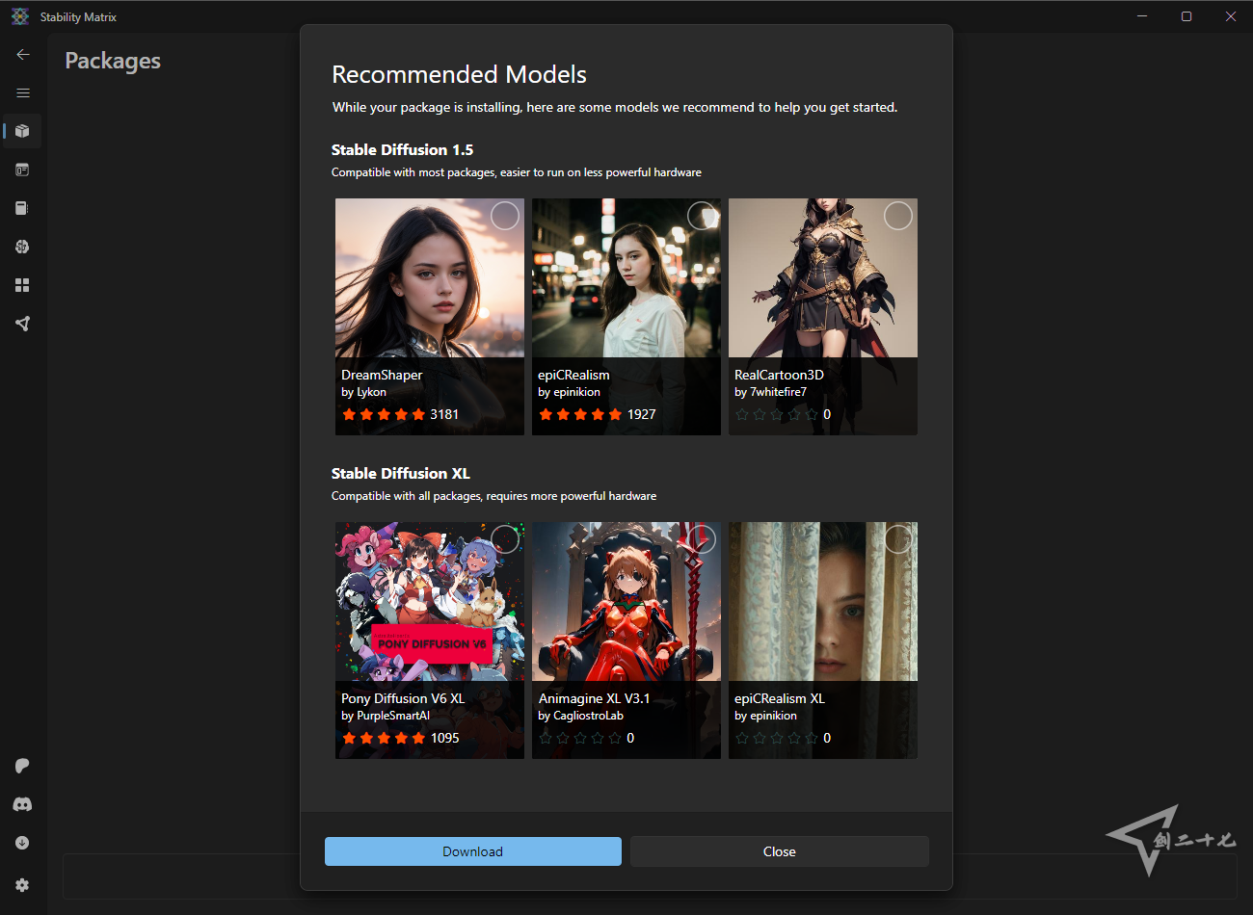
Task: Click the 'Animagine XL V3.1' model name
Action: (594, 698)
